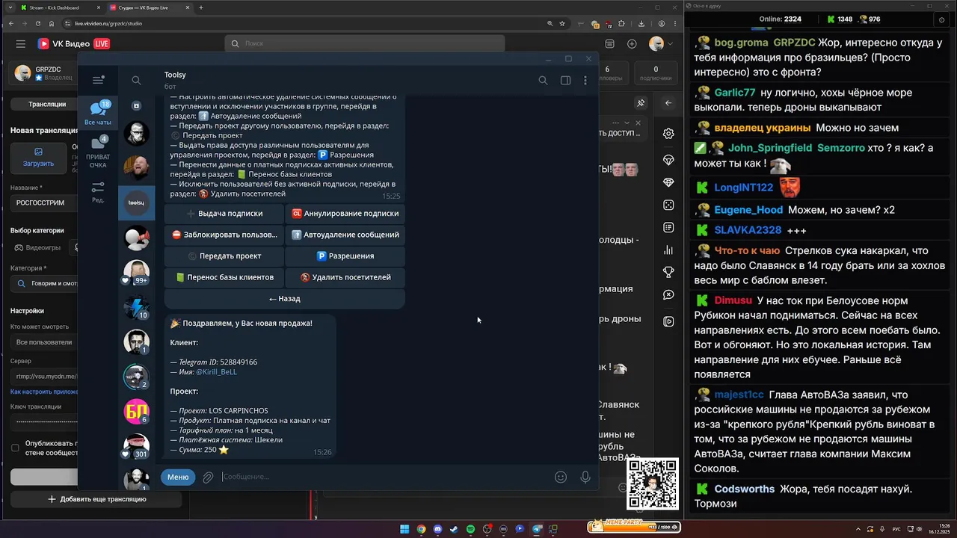Open the Toolsy chat in list

pyautogui.click(x=136, y=202)
